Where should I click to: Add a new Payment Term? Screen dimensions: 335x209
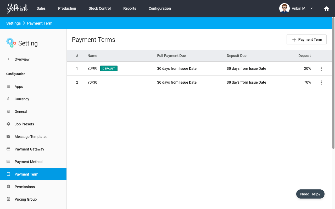coord(306,39)
